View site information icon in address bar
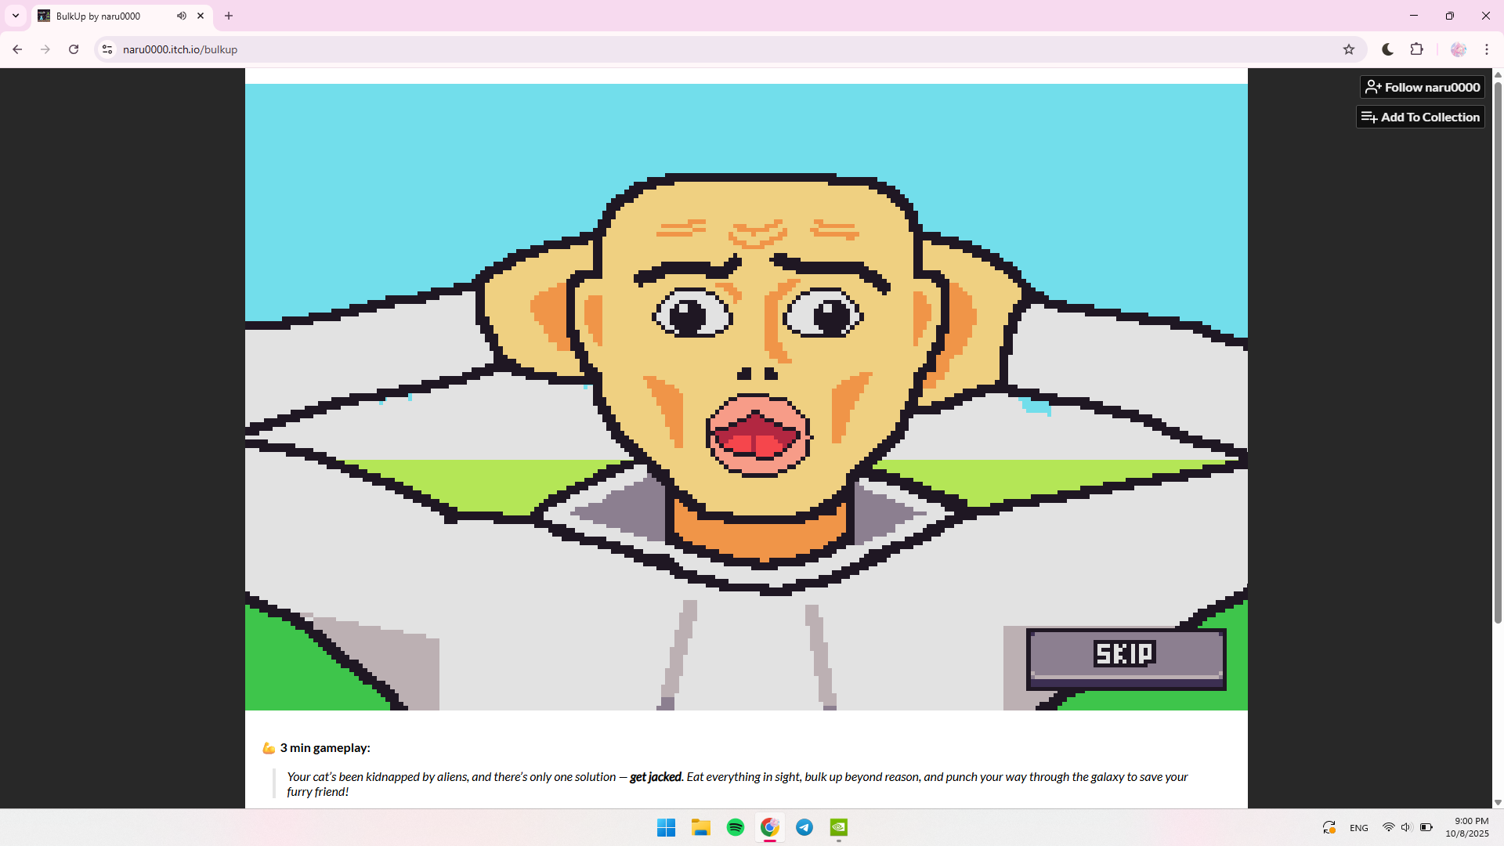This screenshot has height=846, width=1504. [x=107, y=49]
